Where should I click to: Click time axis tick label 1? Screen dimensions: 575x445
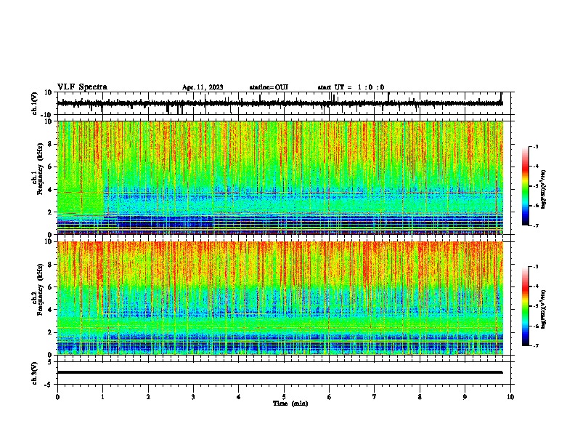[x=102, y=397]
